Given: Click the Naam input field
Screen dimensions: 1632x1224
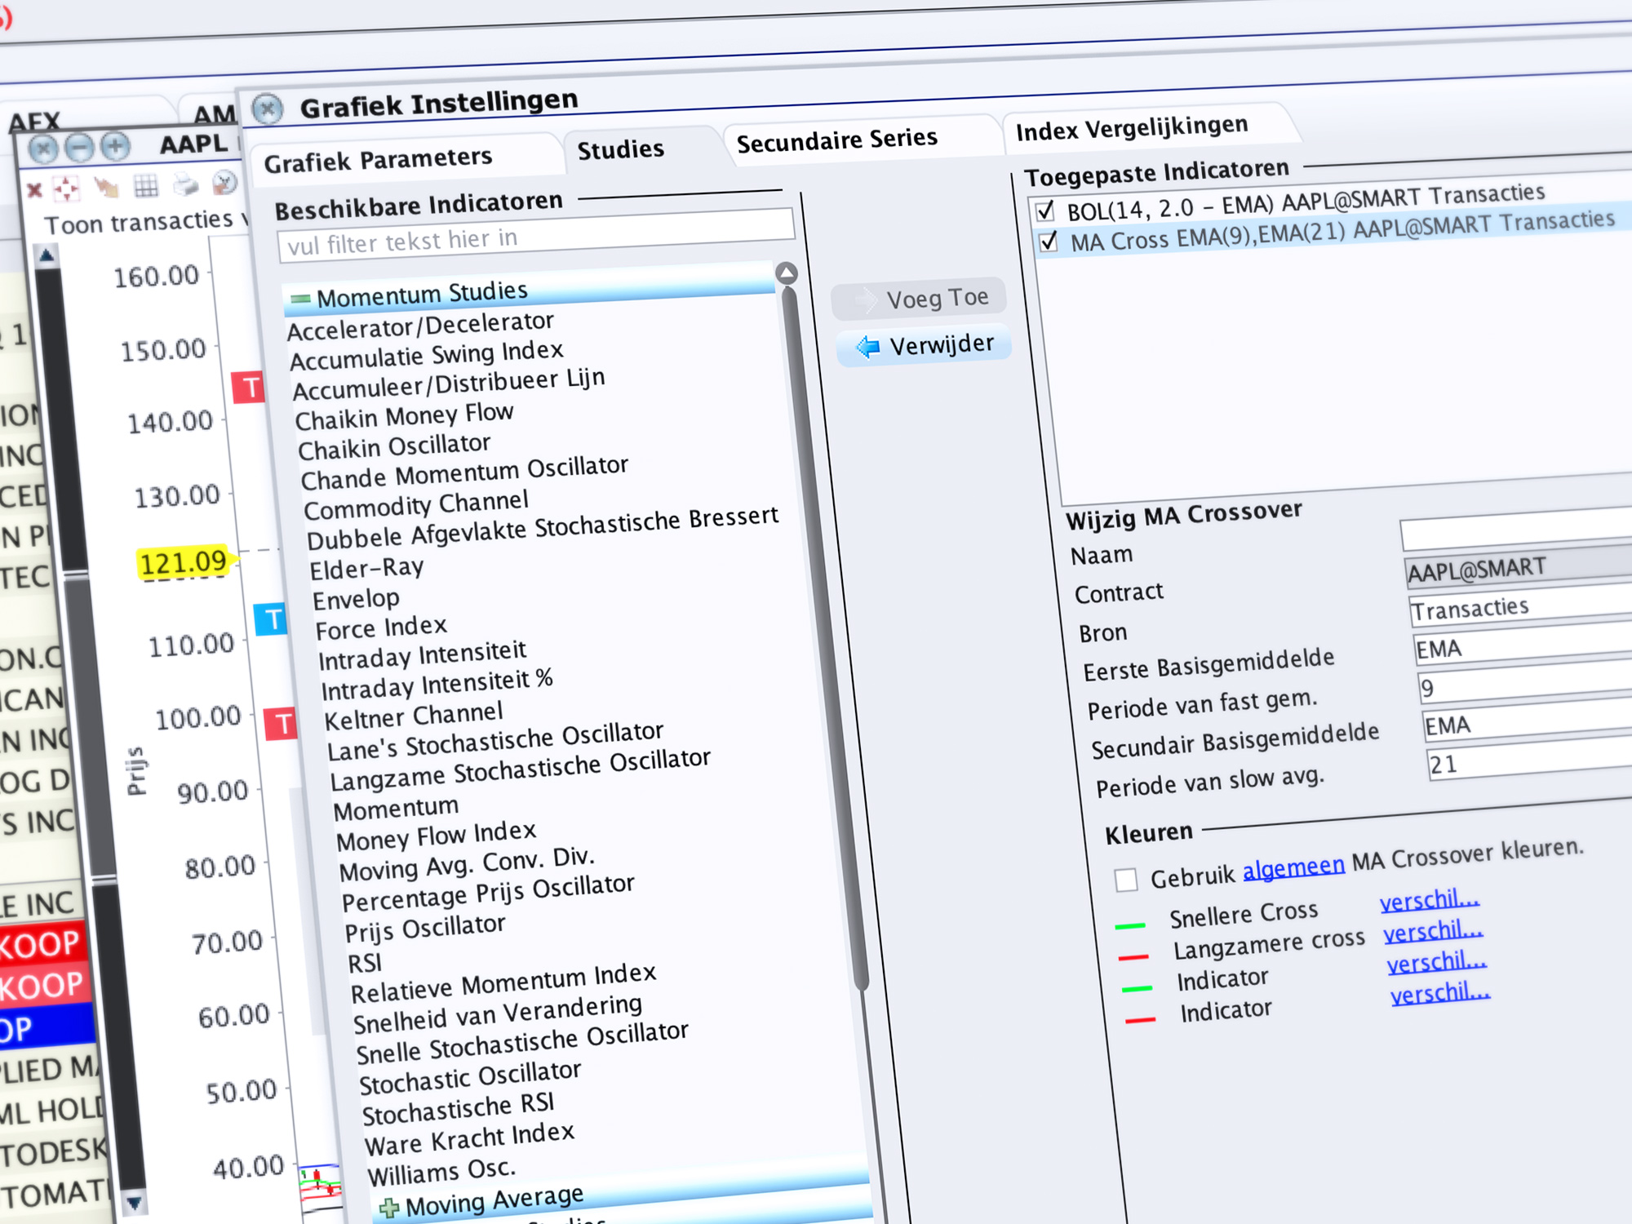Looking at the screenshot, I should click(x=1516, y=530).
